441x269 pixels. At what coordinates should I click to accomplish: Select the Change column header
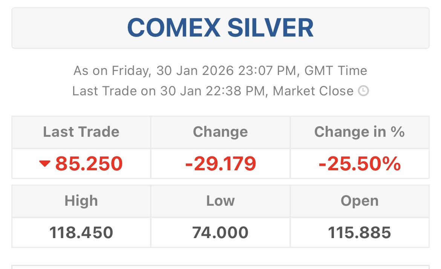point(220,132)
